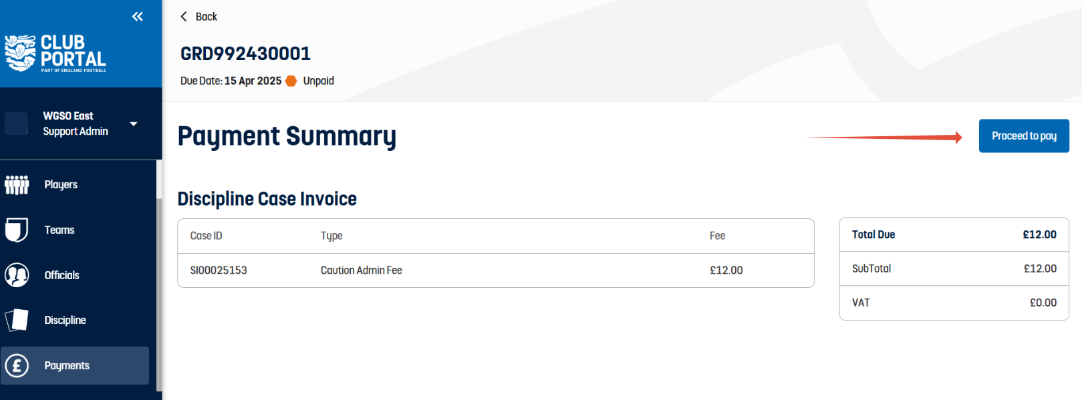1082x400 pixels.
Task: Open Players via the group icon
Action: tap(17, 185)
